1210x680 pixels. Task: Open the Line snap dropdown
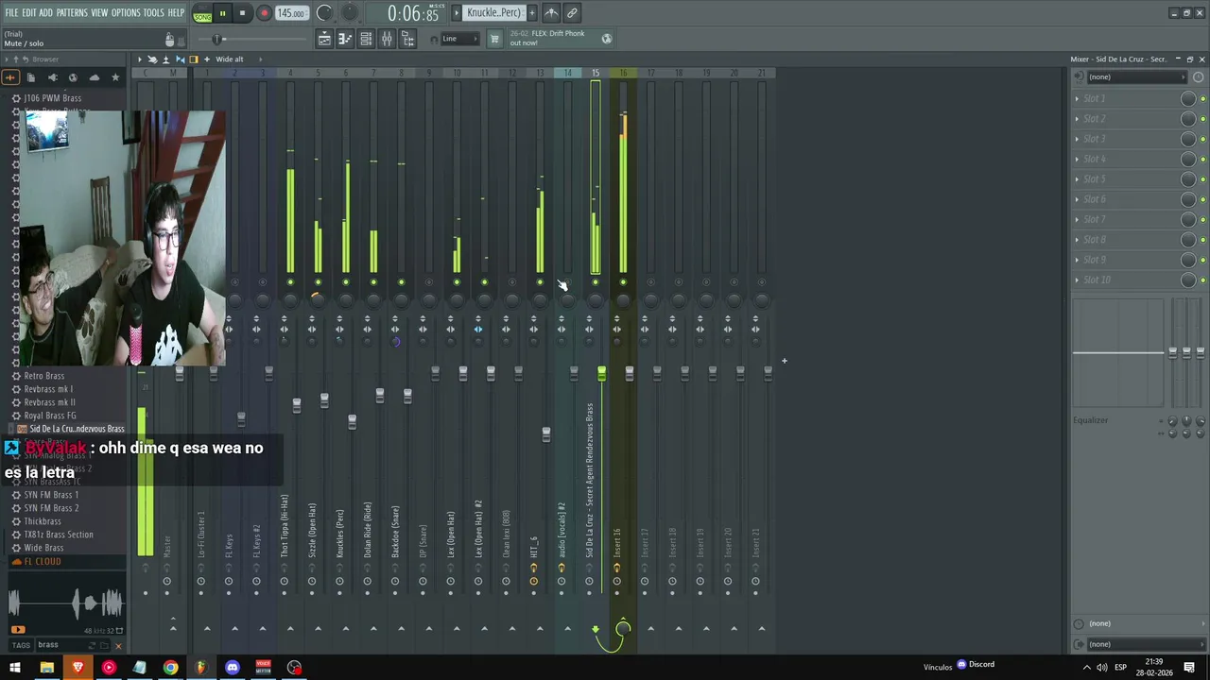[x=458, y=39]
